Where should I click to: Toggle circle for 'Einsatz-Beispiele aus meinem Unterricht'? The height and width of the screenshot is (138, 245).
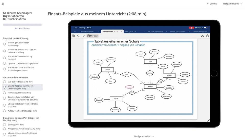click(x=5, y=87)
